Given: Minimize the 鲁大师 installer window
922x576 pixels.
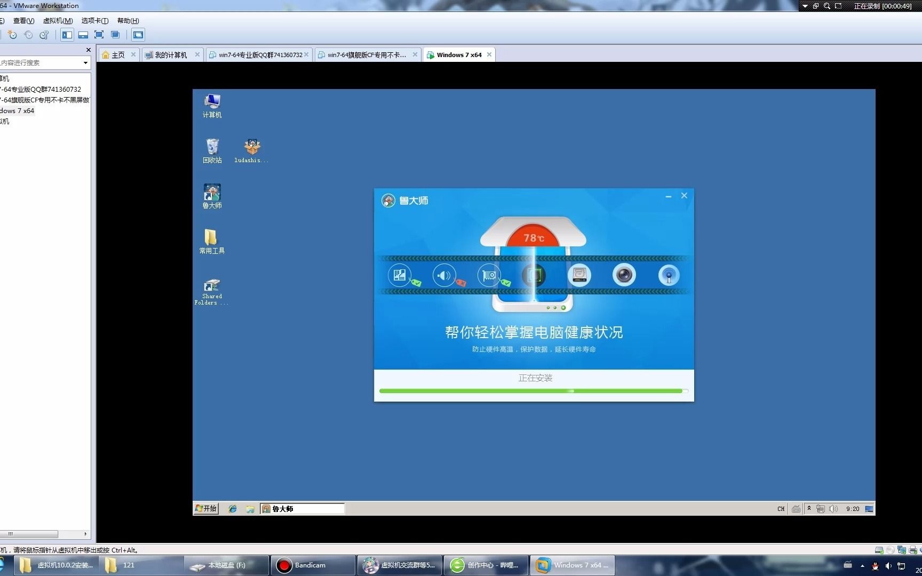Looking at the screenshot, I should coord(668,196).
